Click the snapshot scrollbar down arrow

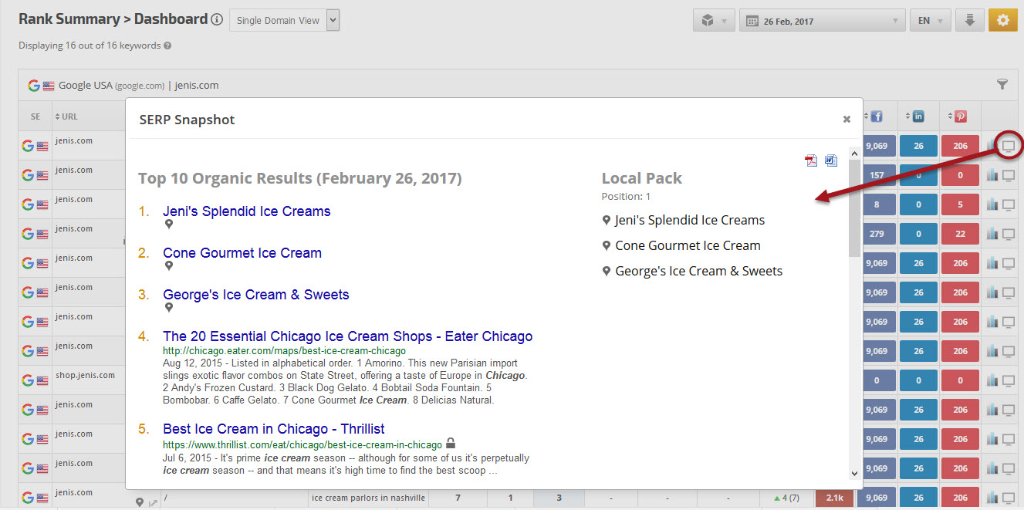click(x=854, y=473)
